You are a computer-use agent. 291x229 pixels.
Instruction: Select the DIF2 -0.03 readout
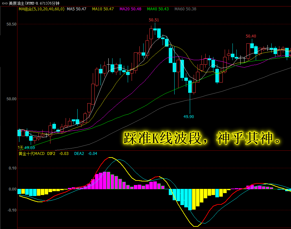(58, 154)
